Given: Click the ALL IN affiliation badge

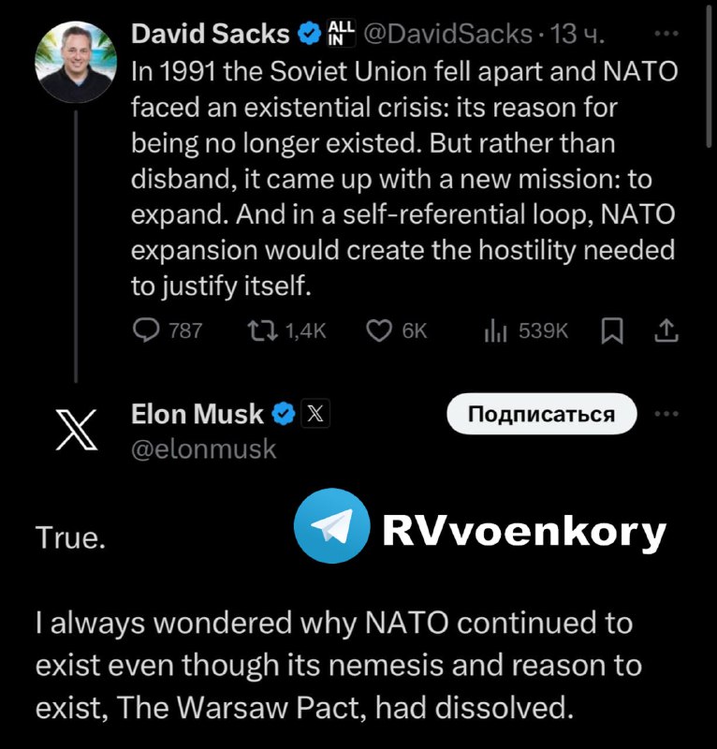Looking at the screenshot, I should click(x=341, y=33).
